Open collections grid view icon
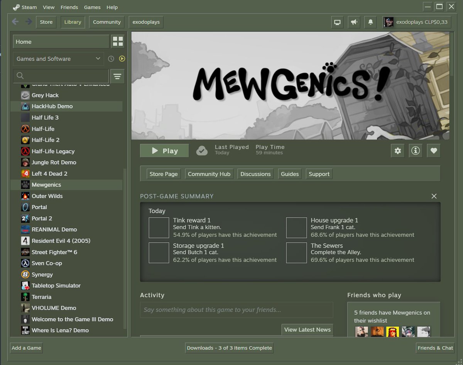This screenshot has width=463, height=365. pos(118,42)
